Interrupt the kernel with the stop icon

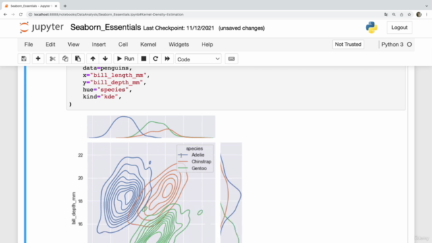[x=144, y=59]
